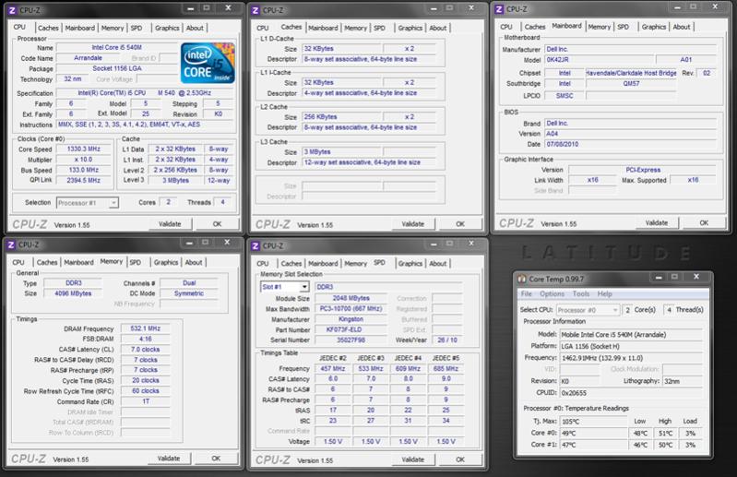The height and width of the screenshot is (477, 737).
Task: Click OK in the Caches window
Action: click(x=462, y=223)
